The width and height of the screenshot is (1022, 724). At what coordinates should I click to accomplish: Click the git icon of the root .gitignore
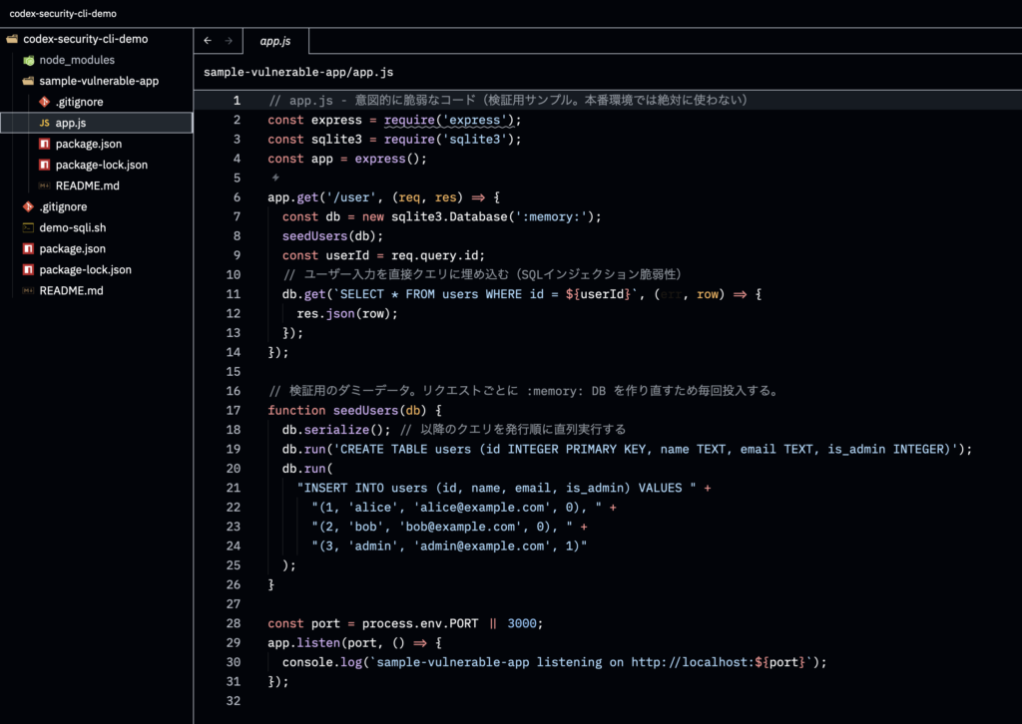[28, 206]
